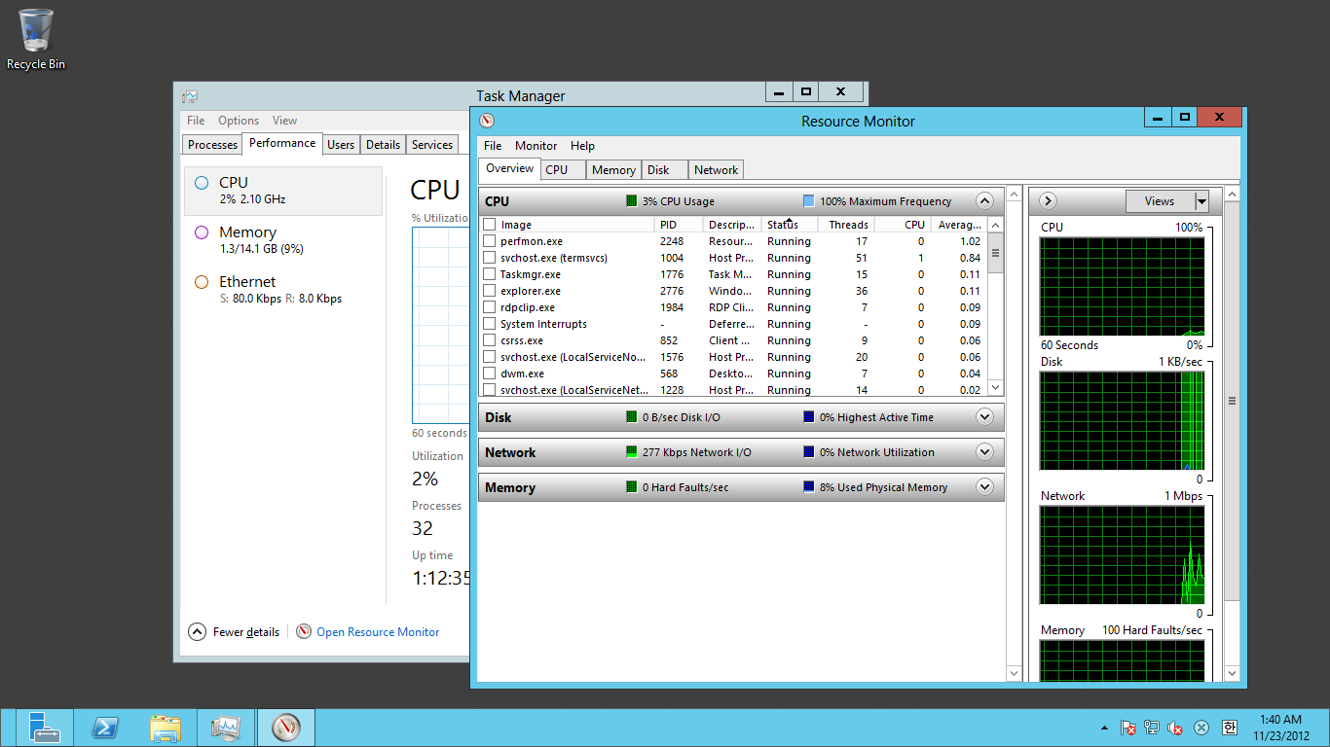Image resolution: width=1330 pixels, height=747 pixels.
Task: Click Fewer details in Task Manager
Action: (x=234, y=632)
